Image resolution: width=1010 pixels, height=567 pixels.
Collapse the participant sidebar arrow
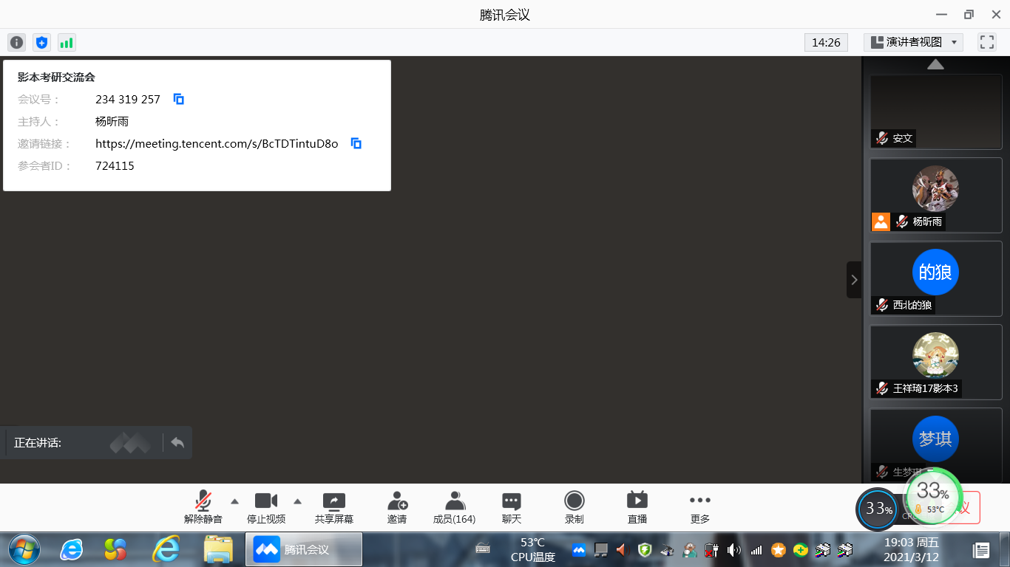pyautogui.click(x=854, y=280)
